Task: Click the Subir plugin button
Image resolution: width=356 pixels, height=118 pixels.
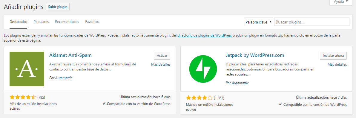Action: coord(58,7)
